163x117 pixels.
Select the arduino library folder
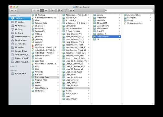click(107, 15)
